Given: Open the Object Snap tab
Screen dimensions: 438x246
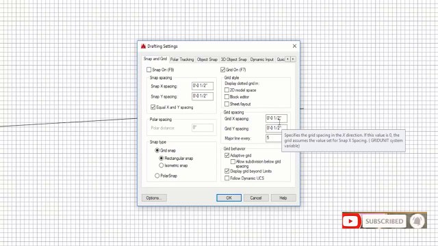Looking at the screenshot, I should click(x=207, y=59).
